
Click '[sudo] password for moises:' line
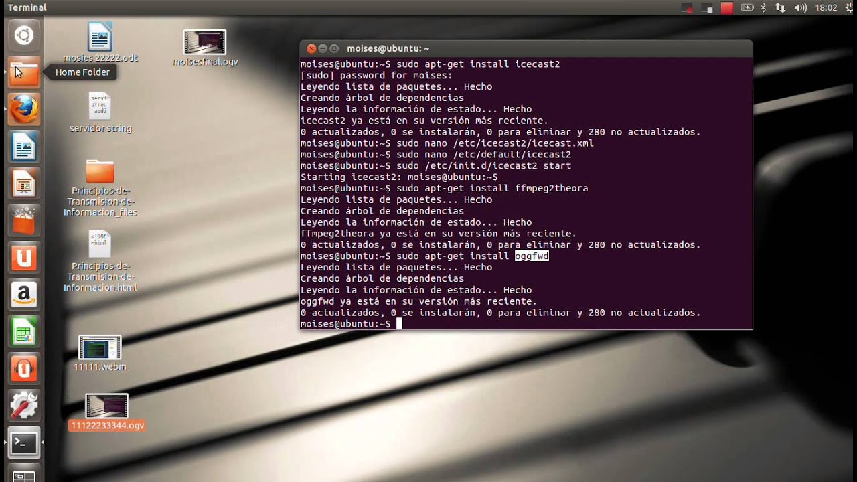pyautogui.click(x=376, y=76)
